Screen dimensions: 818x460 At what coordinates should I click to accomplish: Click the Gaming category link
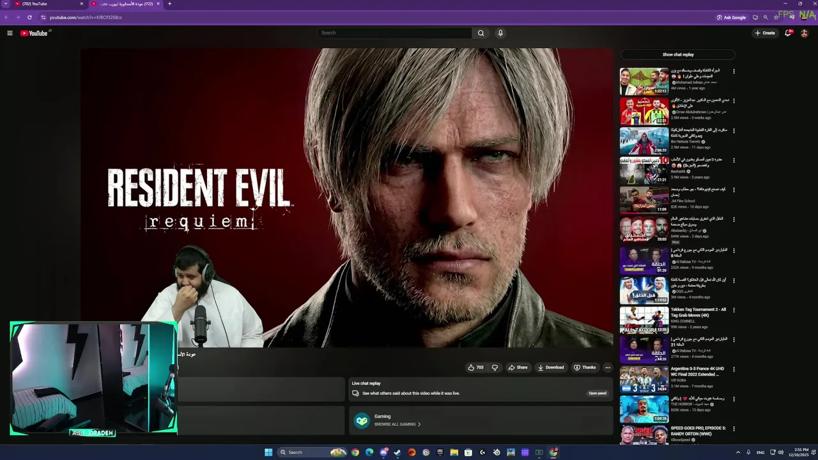[x=382, y=417]
